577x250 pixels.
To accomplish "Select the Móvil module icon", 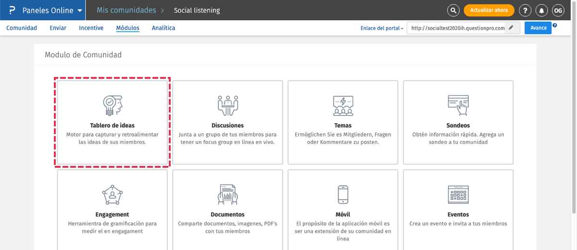I will (343, 194).
